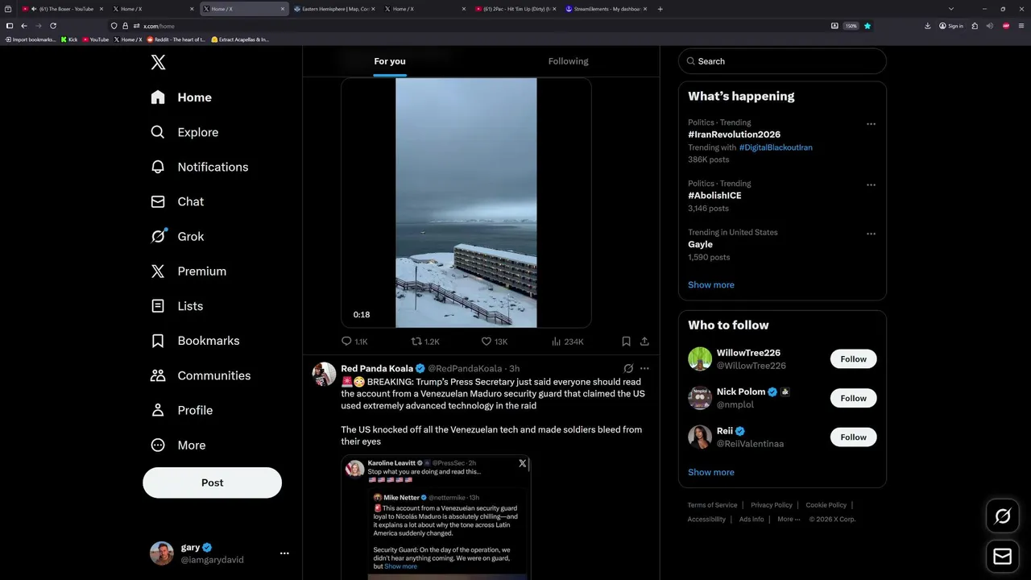Bookmark the snowy video post

[626, 342]
